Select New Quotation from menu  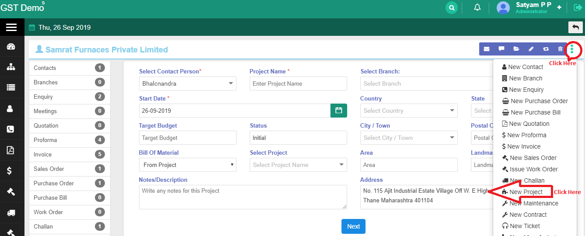526,124
